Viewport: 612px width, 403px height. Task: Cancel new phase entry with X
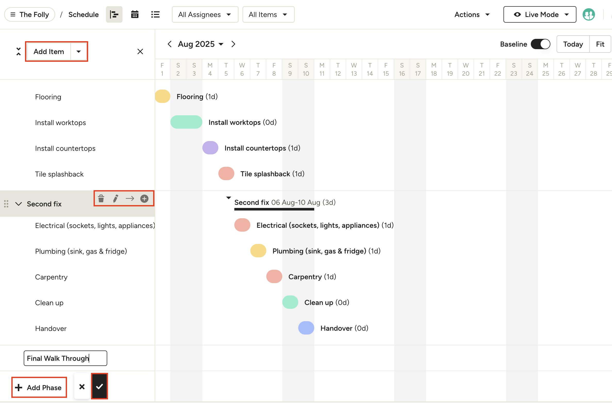coord(82,386)
